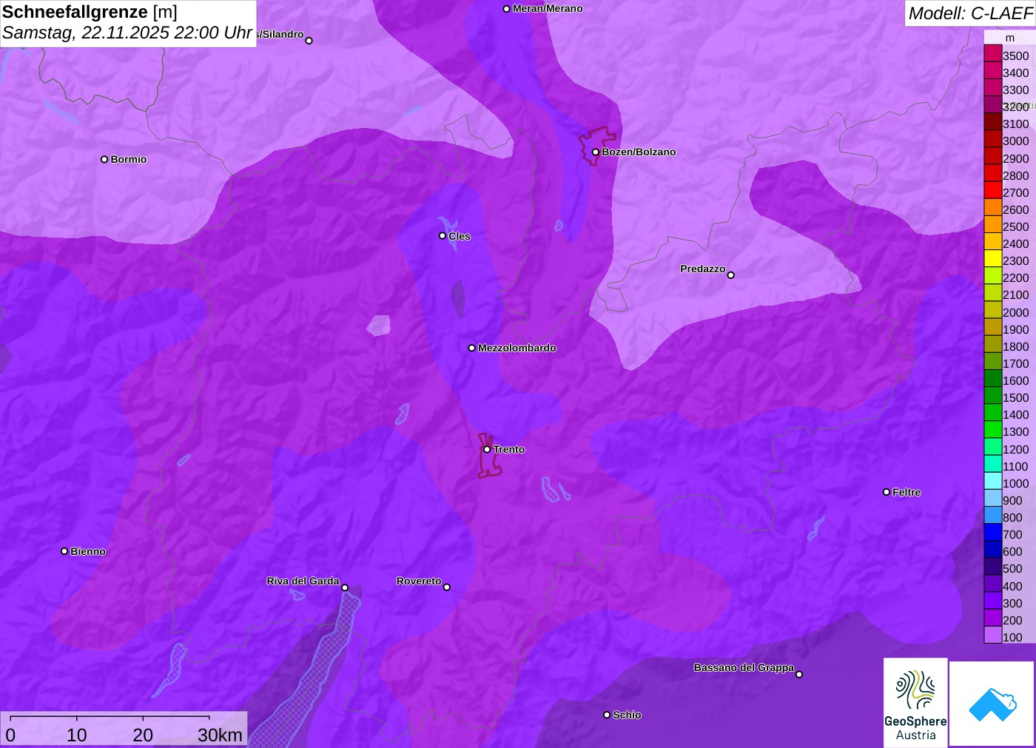Click the Mezzolombardo marker dot
The height and width of the screenshot is (748, 1036).
point(472,348)
